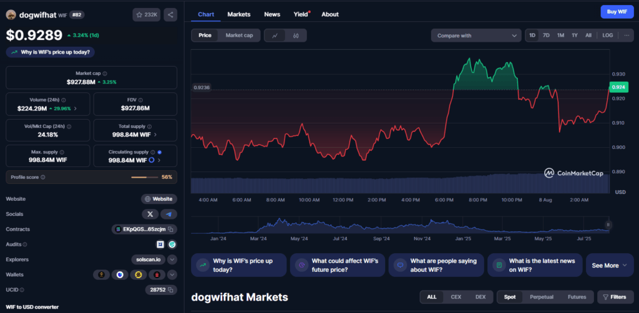Open the Filters button for markets
639x313 pixels.
coord(615,297)
